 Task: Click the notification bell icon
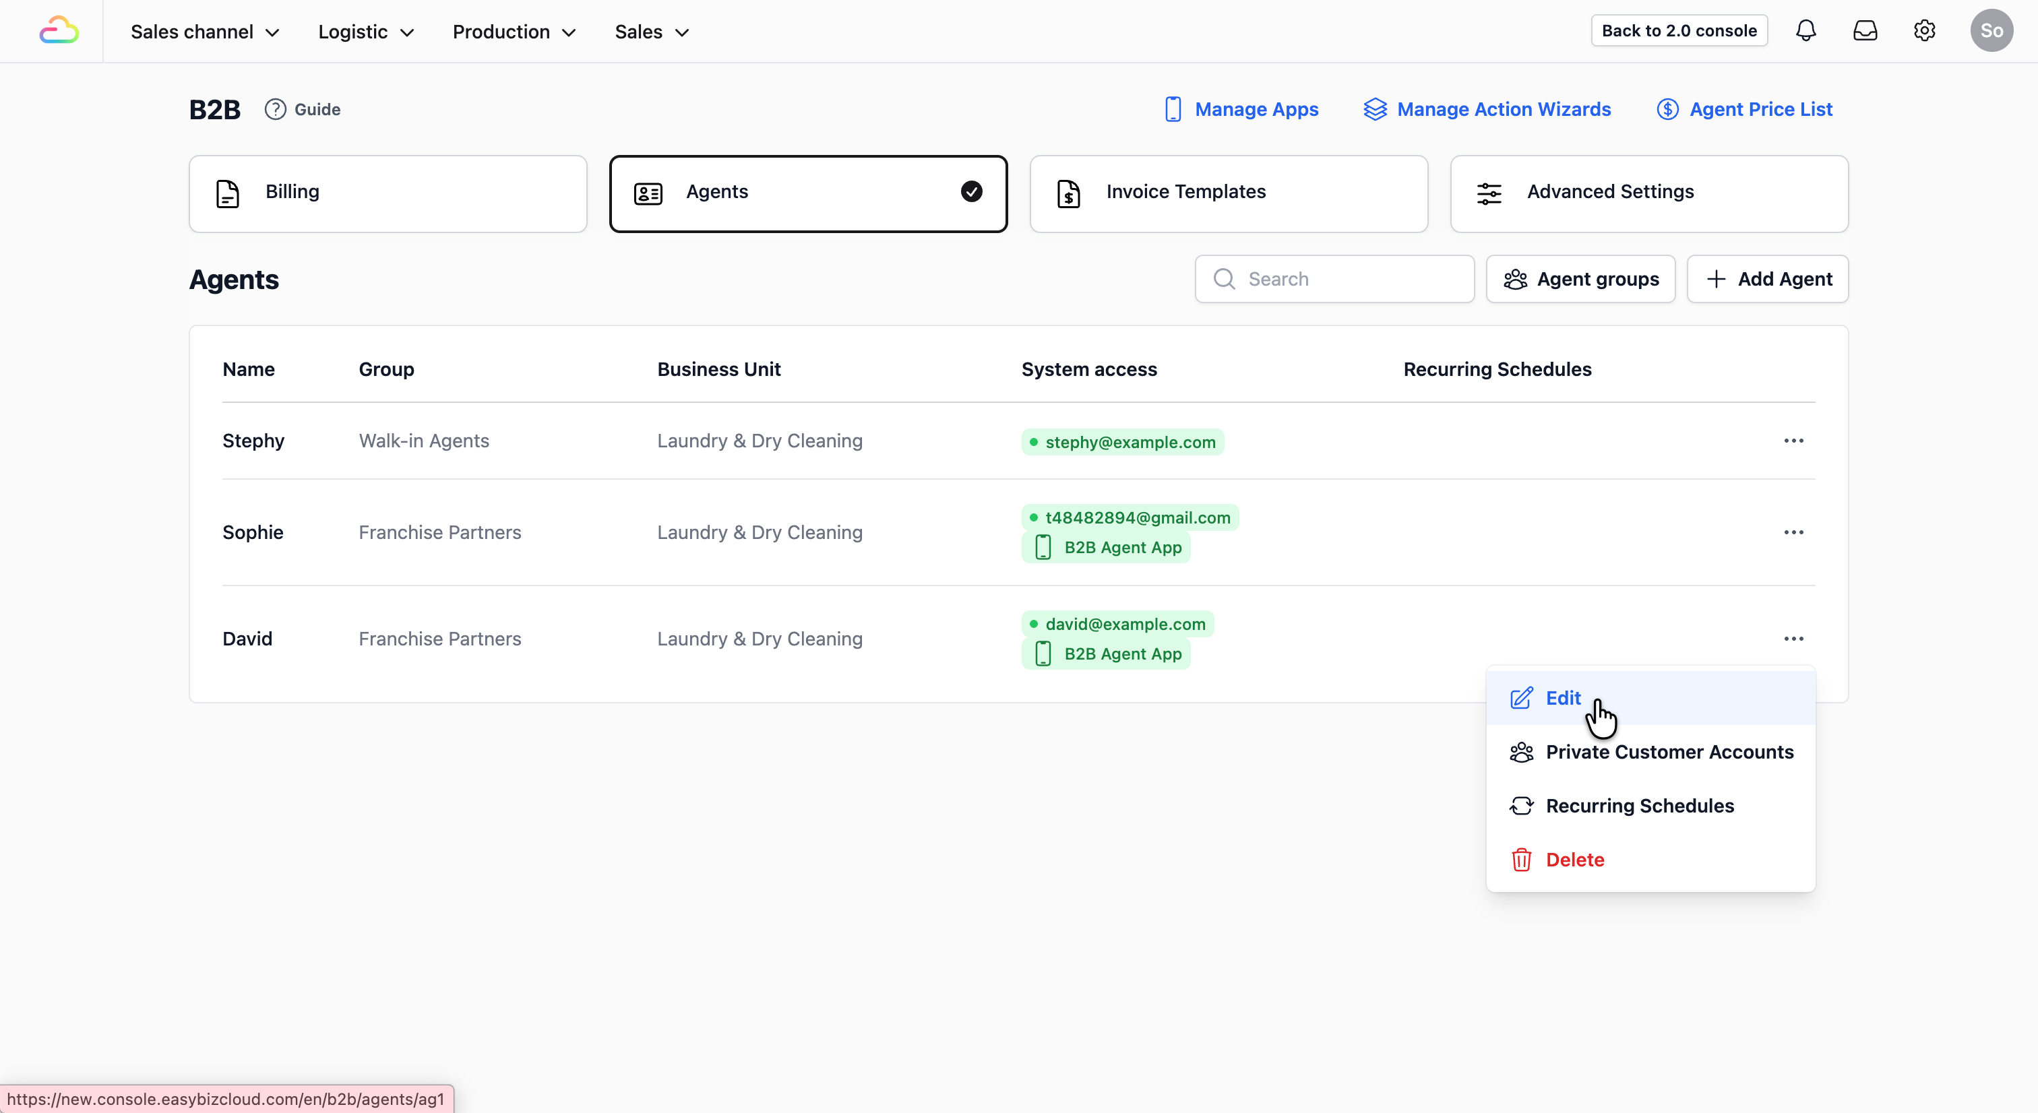[1805, 31]
